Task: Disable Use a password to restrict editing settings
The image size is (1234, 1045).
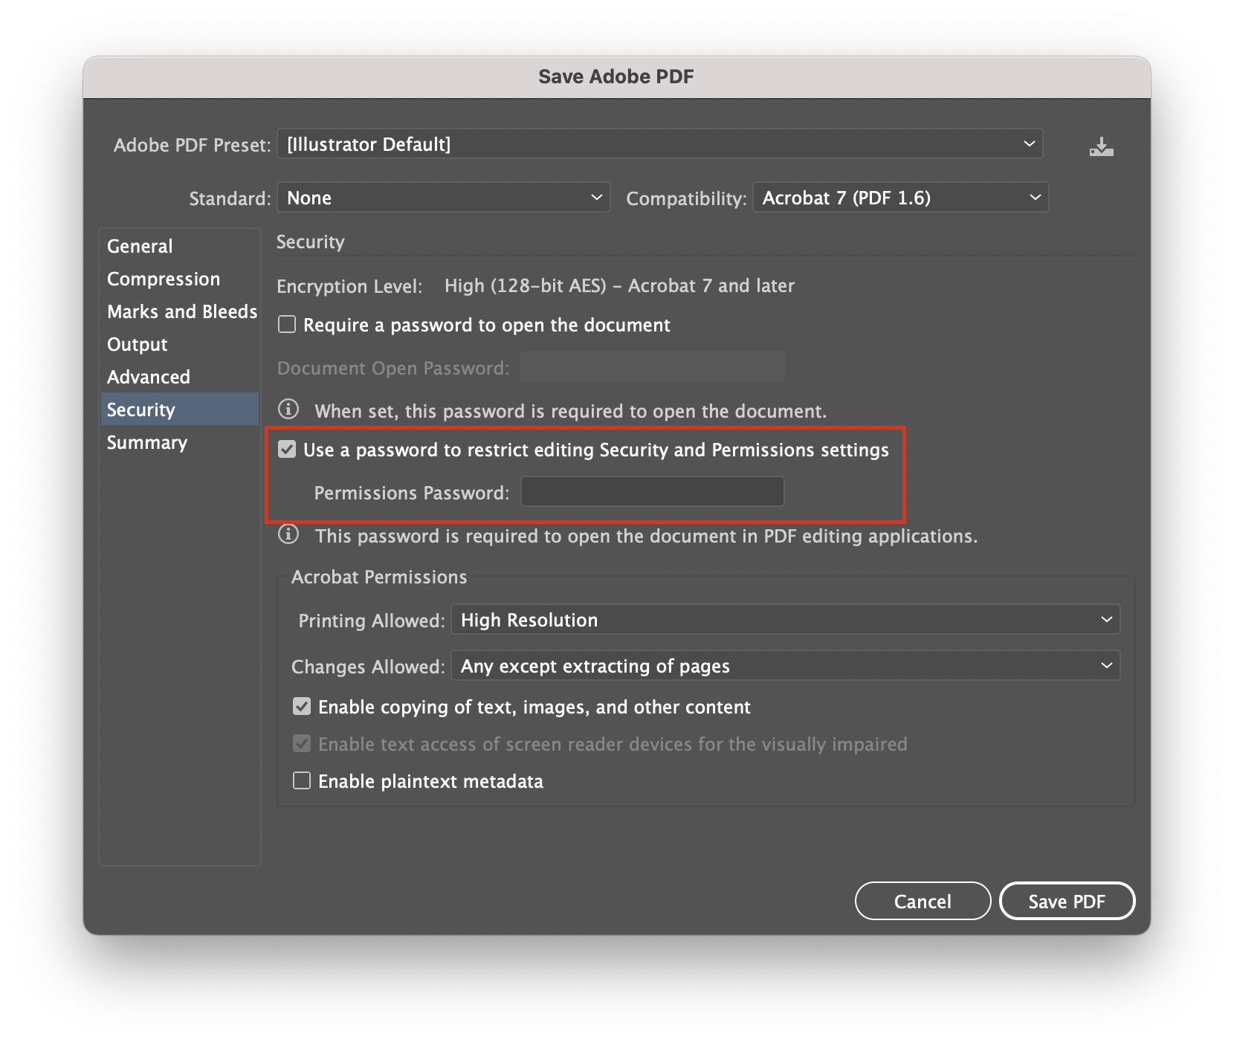Action: (287, 449)
